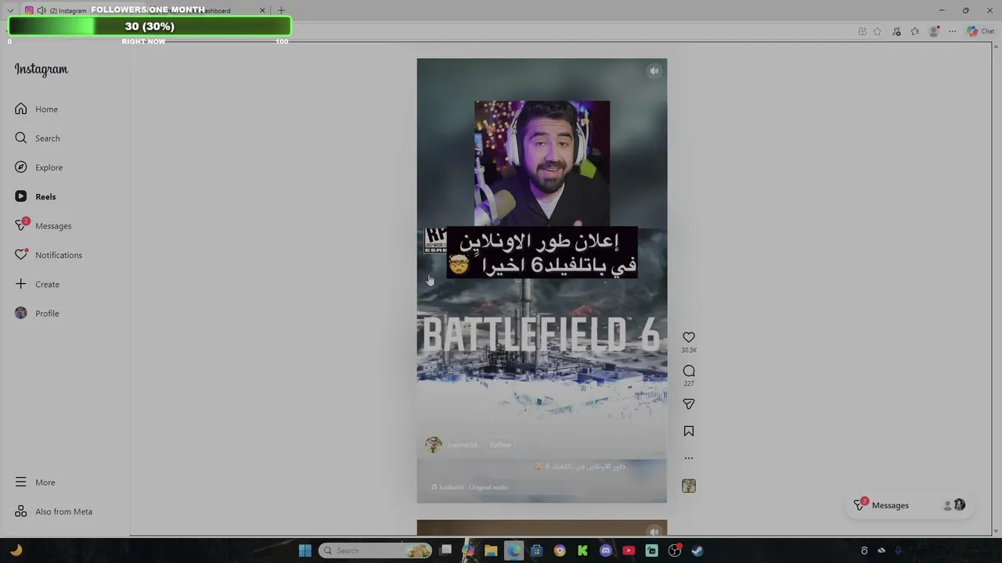Open File Explorer from taskbar
This screenshot has height=563, width=1002.
click(491, 550)
